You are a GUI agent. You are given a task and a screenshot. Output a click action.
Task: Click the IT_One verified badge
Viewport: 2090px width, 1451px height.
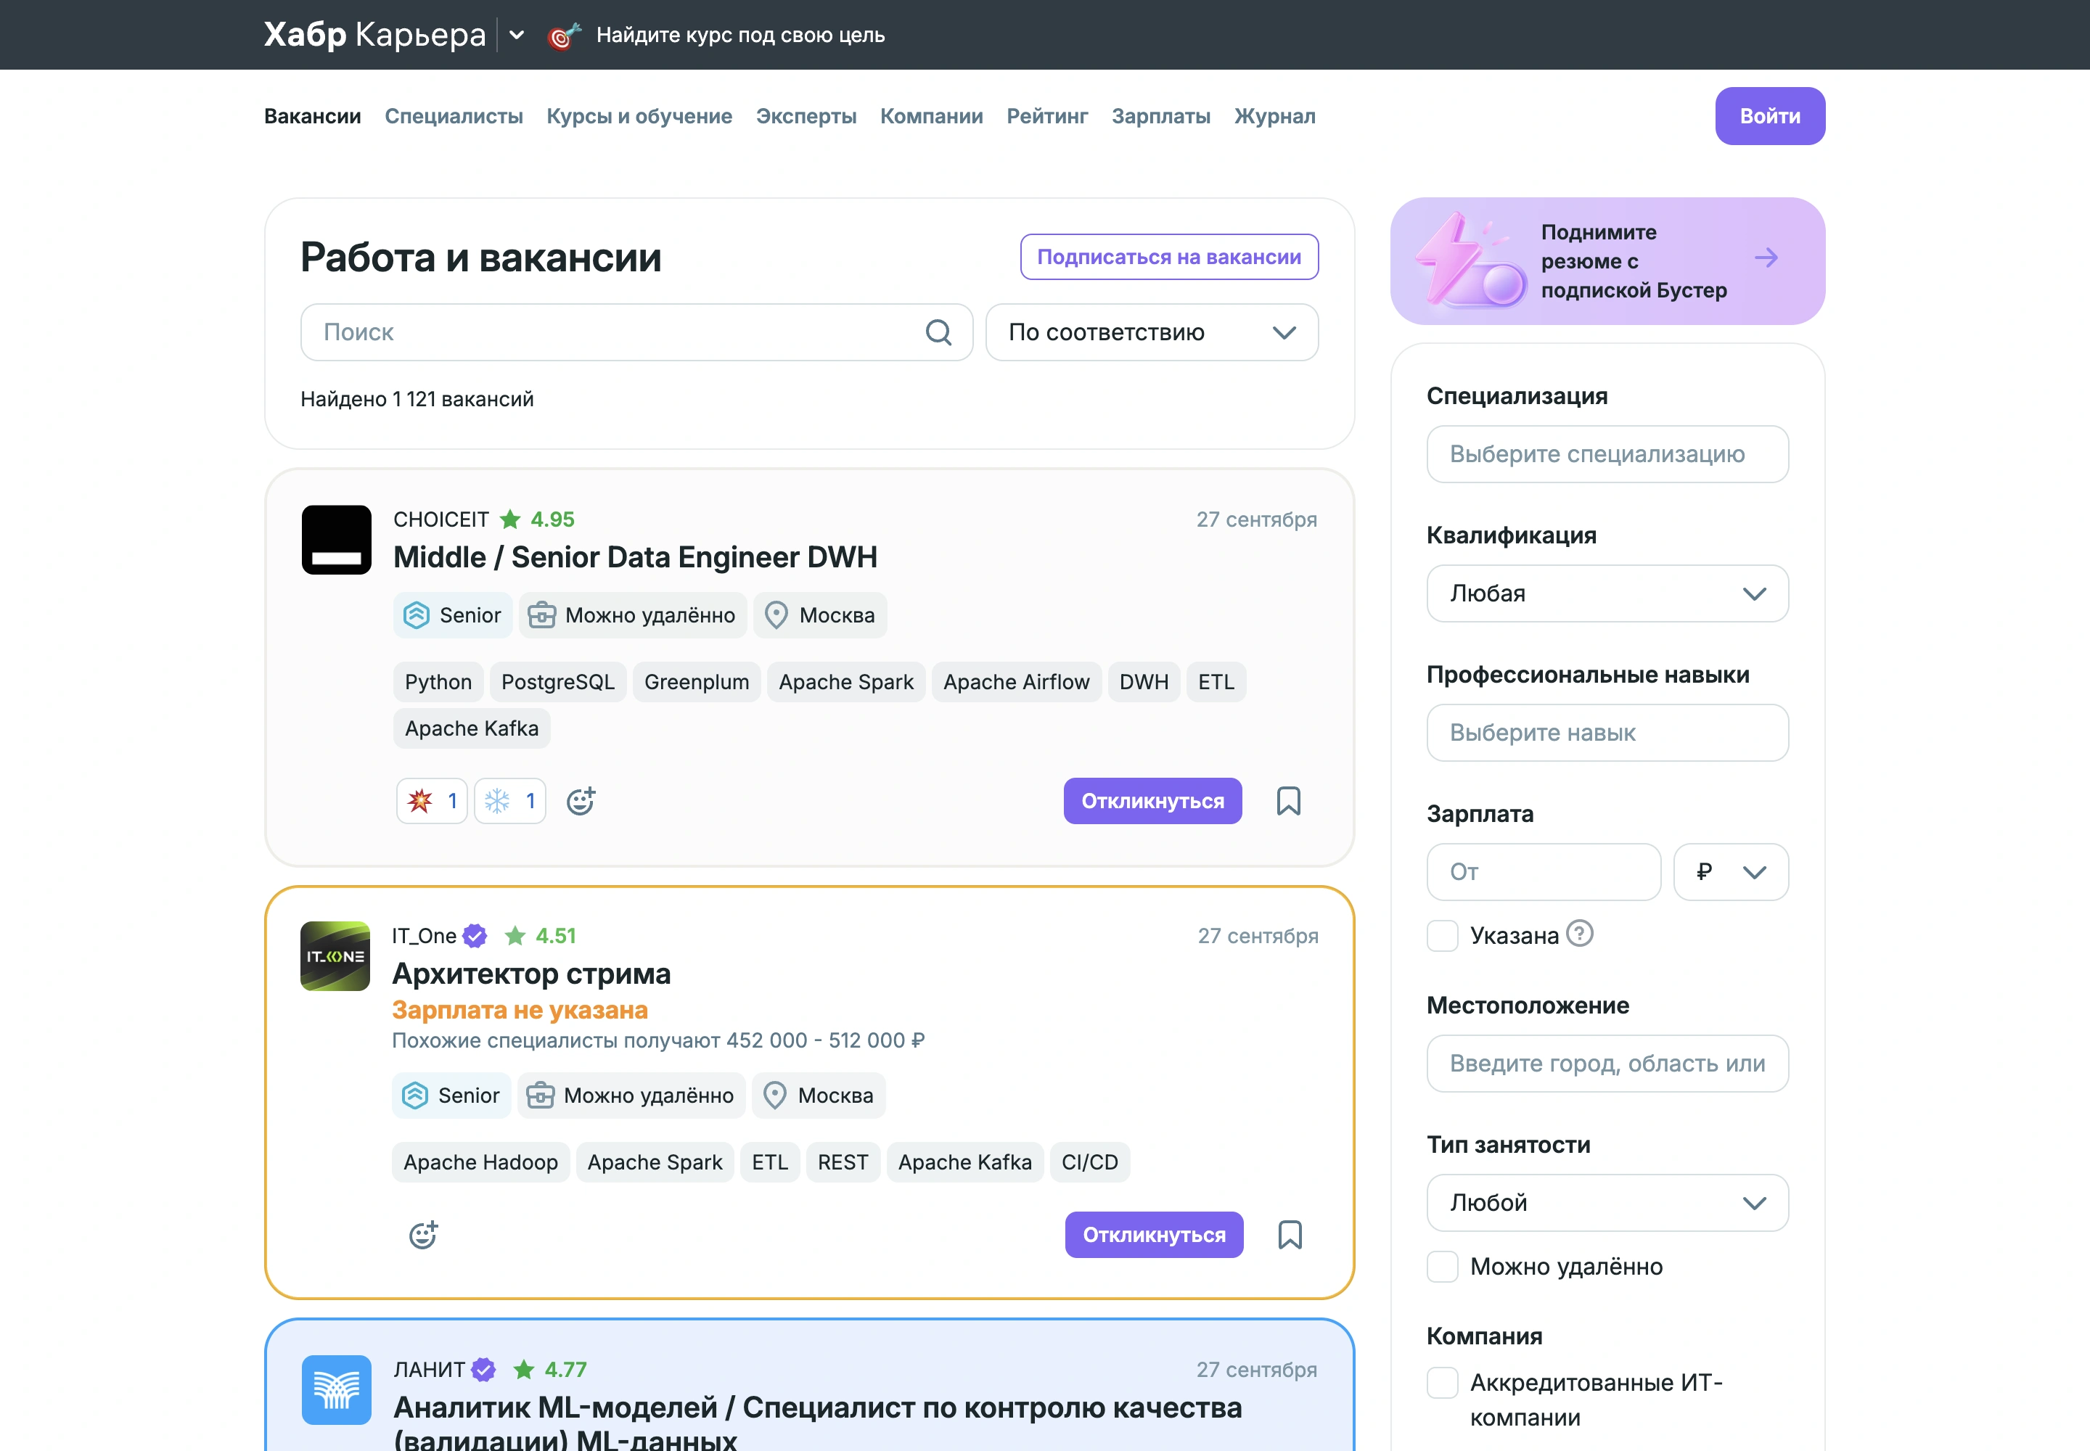tap(475, 935)
